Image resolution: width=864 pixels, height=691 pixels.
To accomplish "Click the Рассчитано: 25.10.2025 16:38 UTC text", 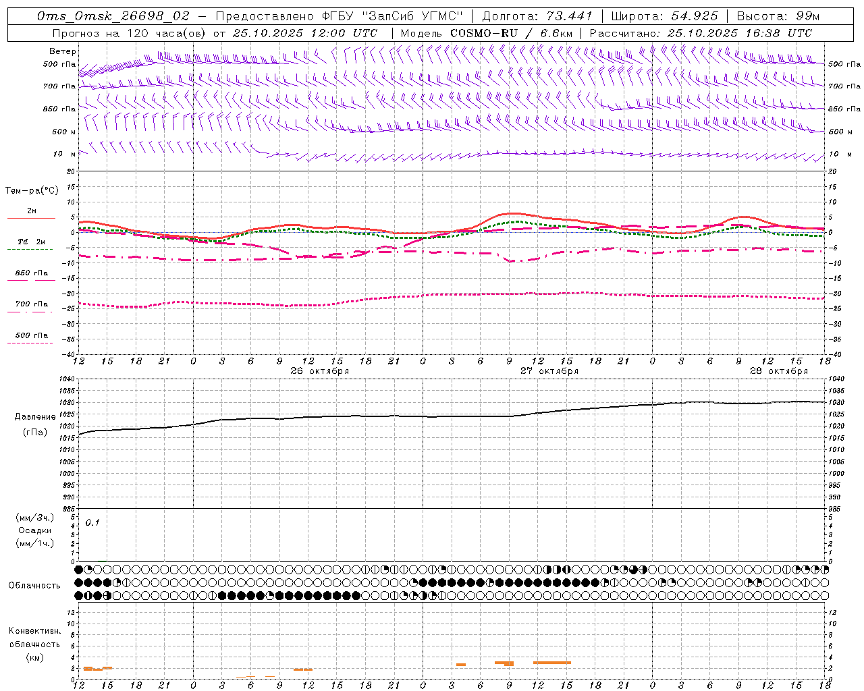I will pos(701,33).
